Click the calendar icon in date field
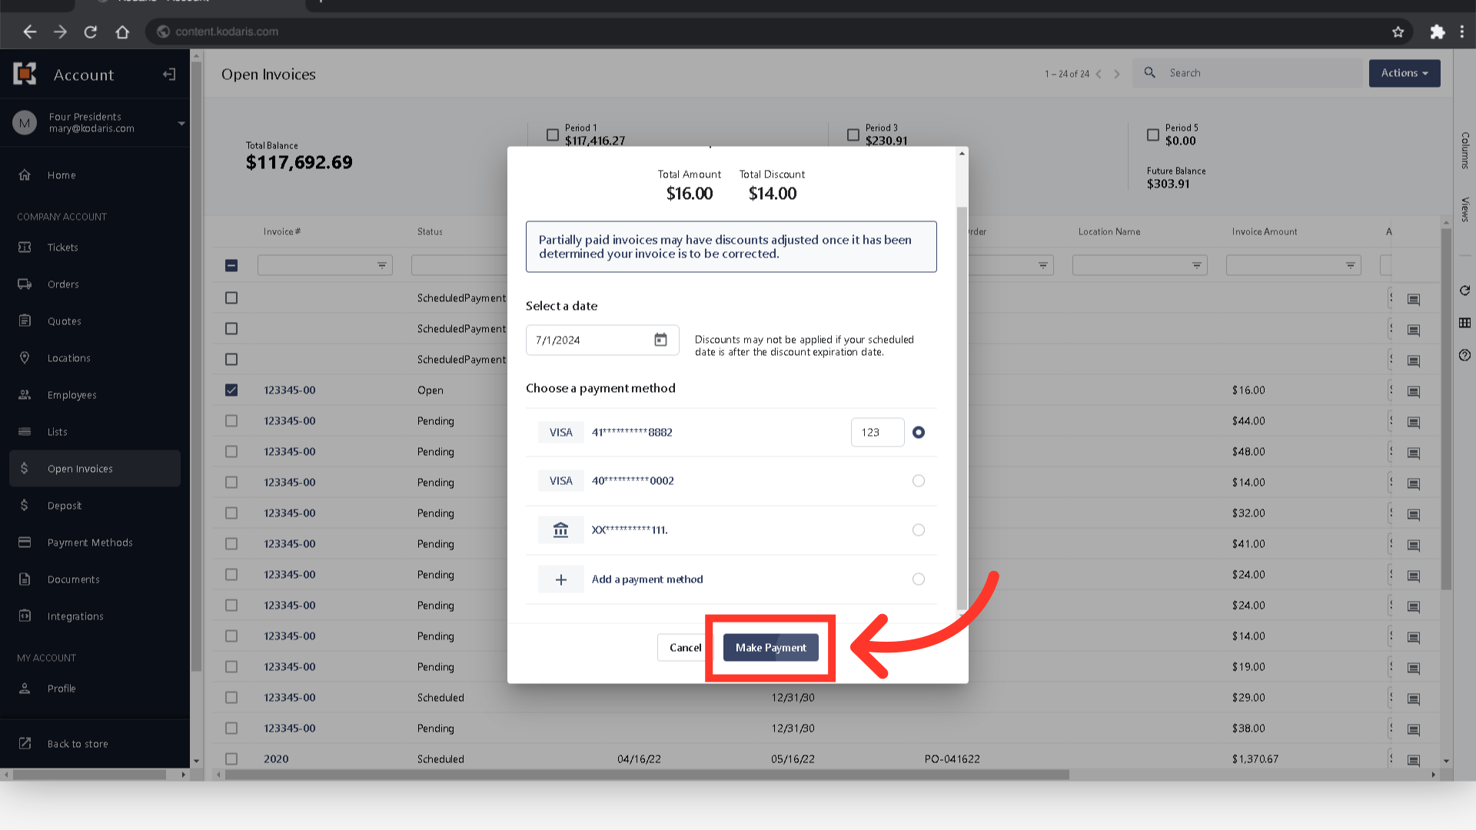The image size is (1476, 830). [660, 340]
